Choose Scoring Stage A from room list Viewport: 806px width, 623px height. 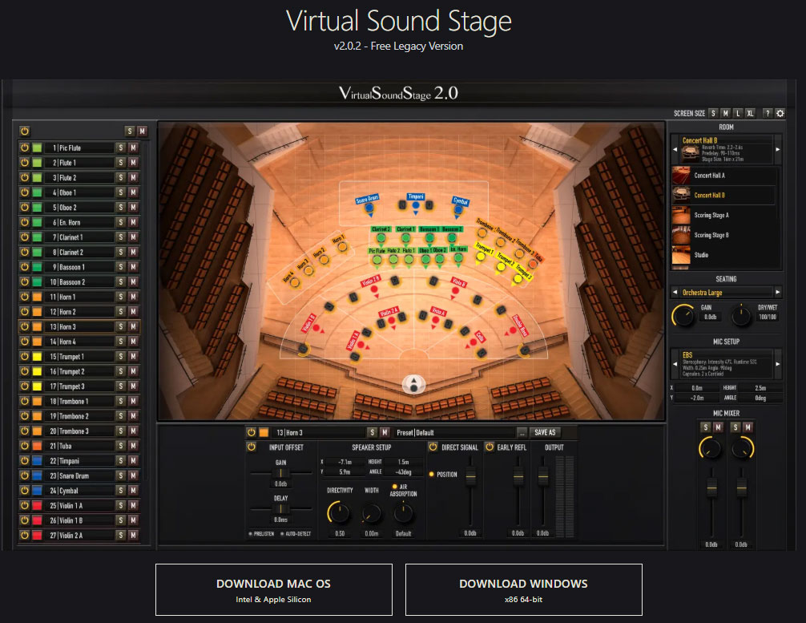point(711,215)
